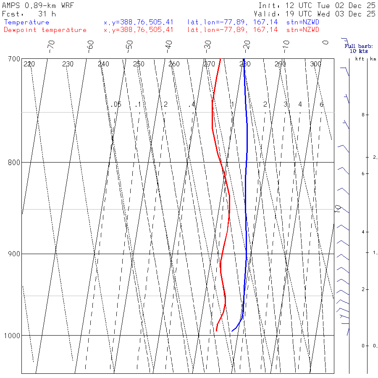Select the "240" potential temperature label
378x378 pixels.
(x=103, y=64)
